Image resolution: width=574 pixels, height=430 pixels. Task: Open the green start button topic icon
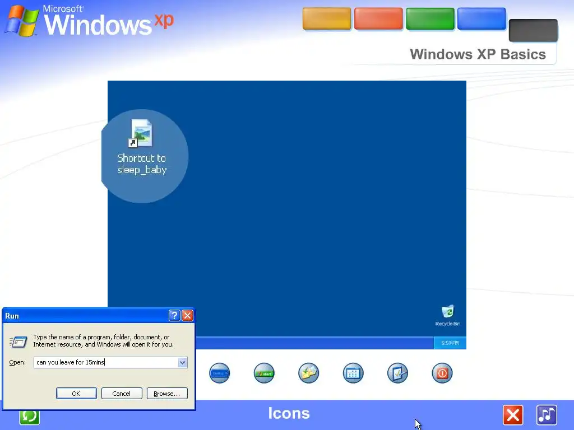point(264,373)
